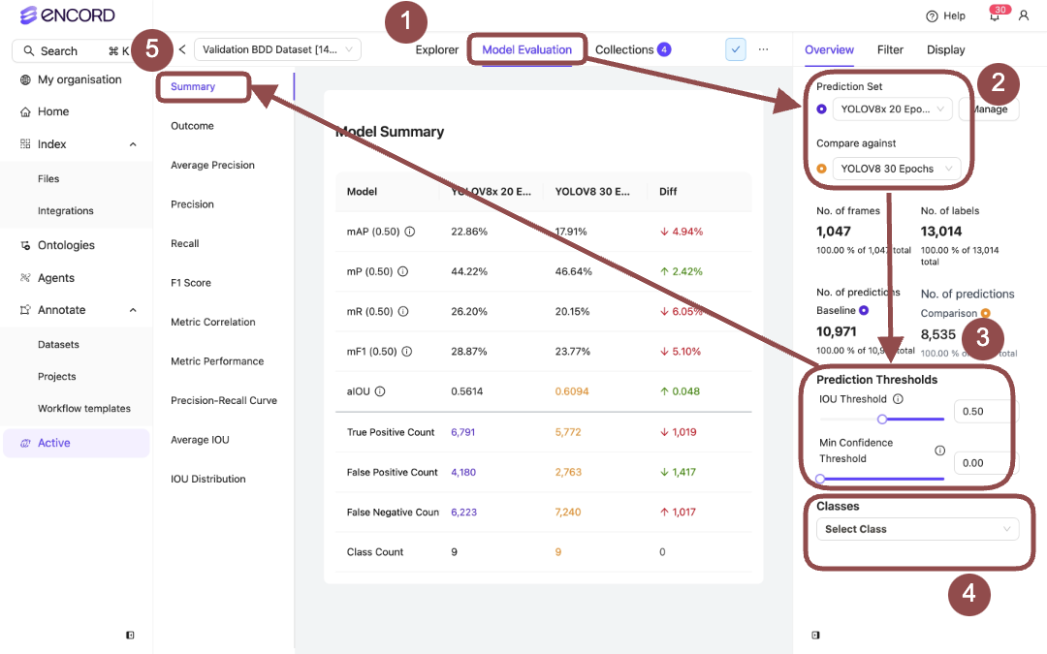Click the checkmark icon button
The image size is (1047, 654).
pyautogui.click(x=735, y=49)
